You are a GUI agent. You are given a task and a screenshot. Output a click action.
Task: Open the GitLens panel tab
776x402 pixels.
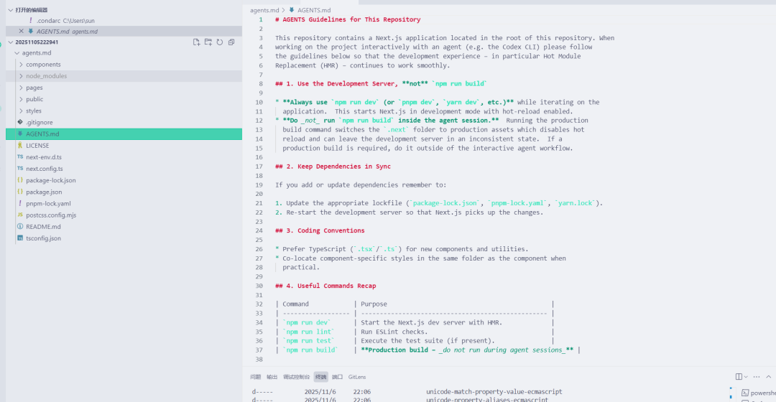pyautogui.click(x=357, y=377)
